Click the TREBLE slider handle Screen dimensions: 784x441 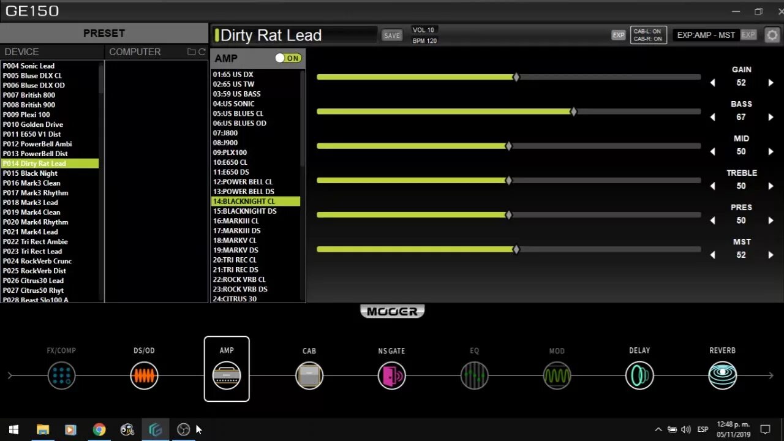point(508,180)
